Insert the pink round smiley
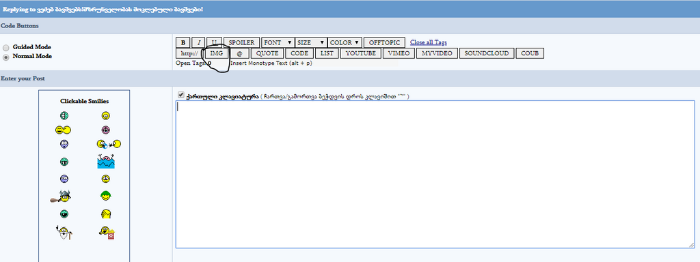 (x=106, y=130)
